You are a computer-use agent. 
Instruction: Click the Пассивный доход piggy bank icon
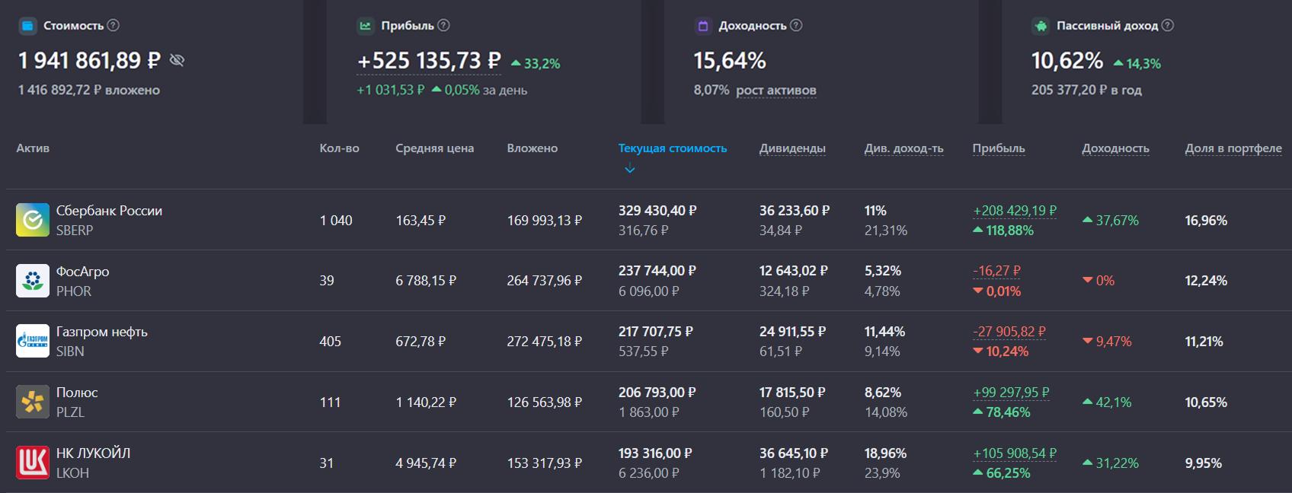point(1041,26)
